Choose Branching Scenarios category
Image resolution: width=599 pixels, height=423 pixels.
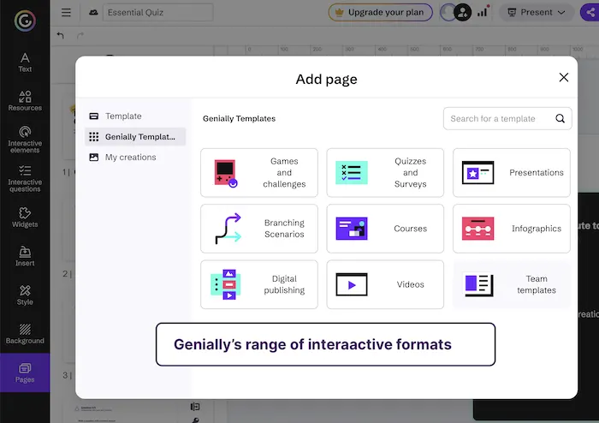click(x=259, y=229)
